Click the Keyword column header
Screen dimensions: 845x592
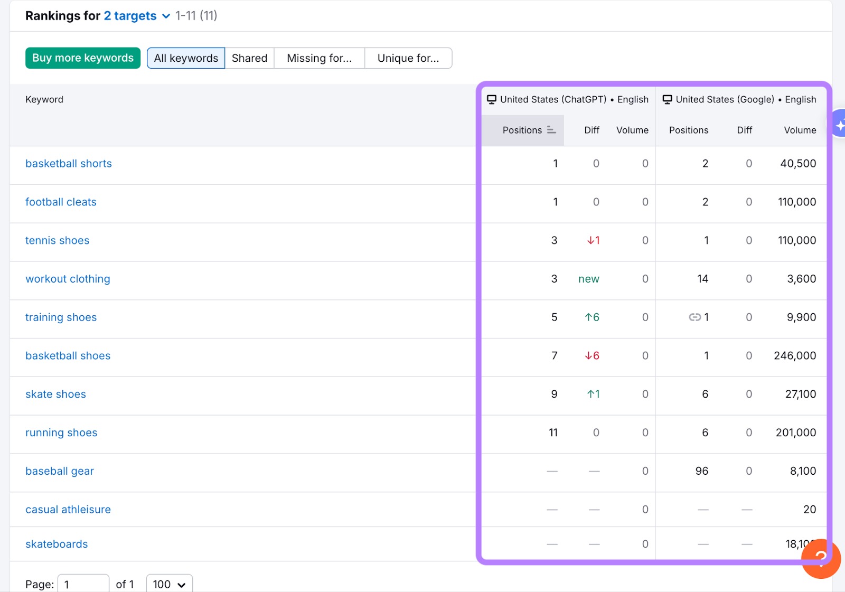44,99
